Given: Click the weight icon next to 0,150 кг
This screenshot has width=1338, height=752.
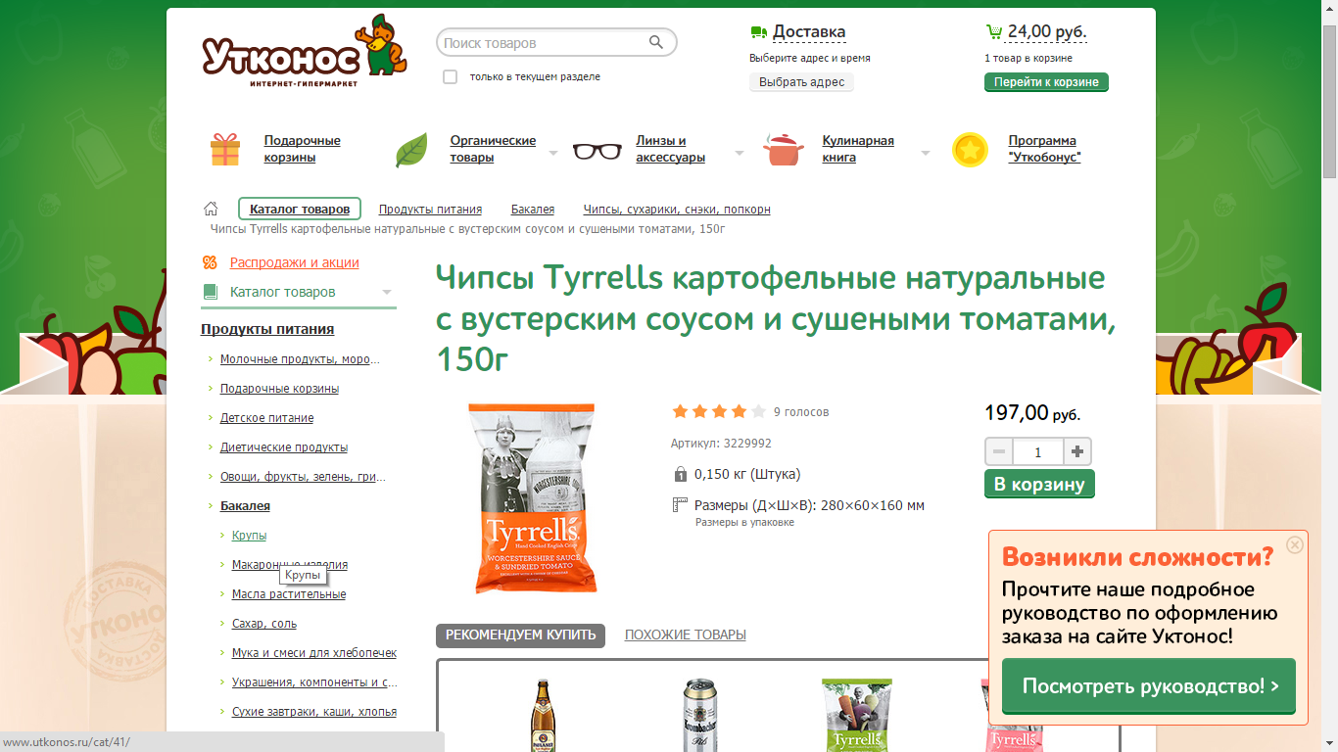Looking at the screenshot, I should click(681, 475).
